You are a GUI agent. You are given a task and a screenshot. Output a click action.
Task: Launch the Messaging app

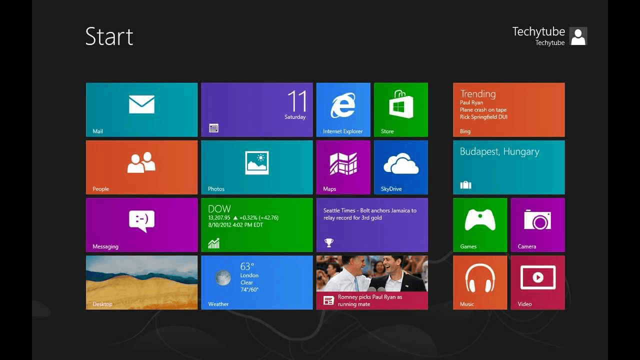tap(141, 224)
